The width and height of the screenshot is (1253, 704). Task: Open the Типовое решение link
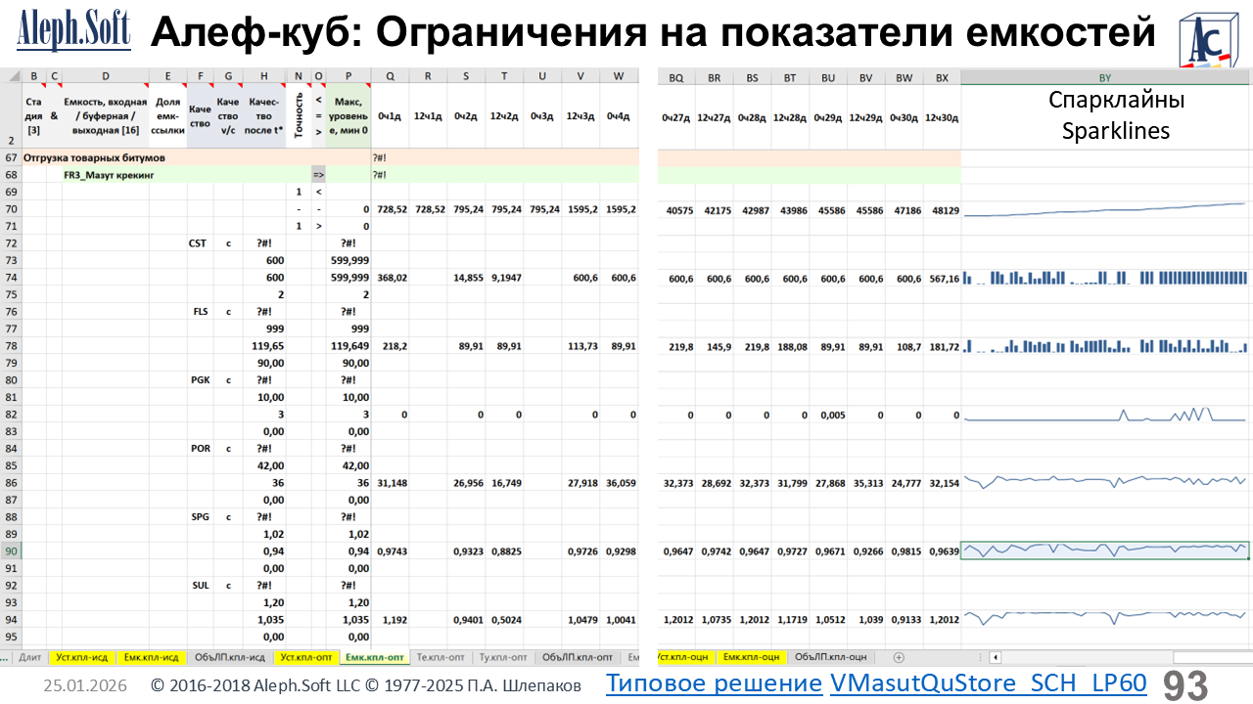[x=714, y=683]
